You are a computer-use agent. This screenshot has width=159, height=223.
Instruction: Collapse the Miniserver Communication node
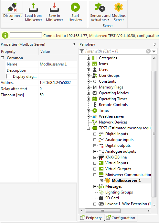point(95,175)
